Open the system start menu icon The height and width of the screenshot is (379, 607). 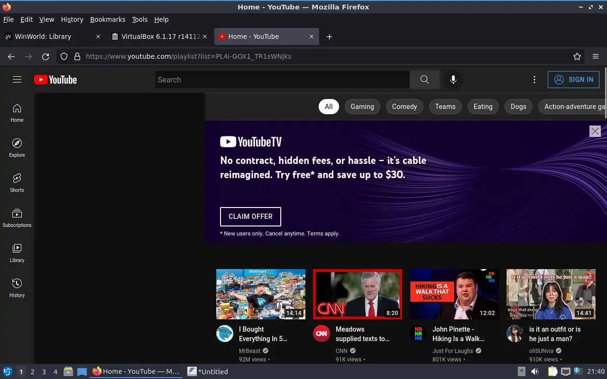coord(8,372)
